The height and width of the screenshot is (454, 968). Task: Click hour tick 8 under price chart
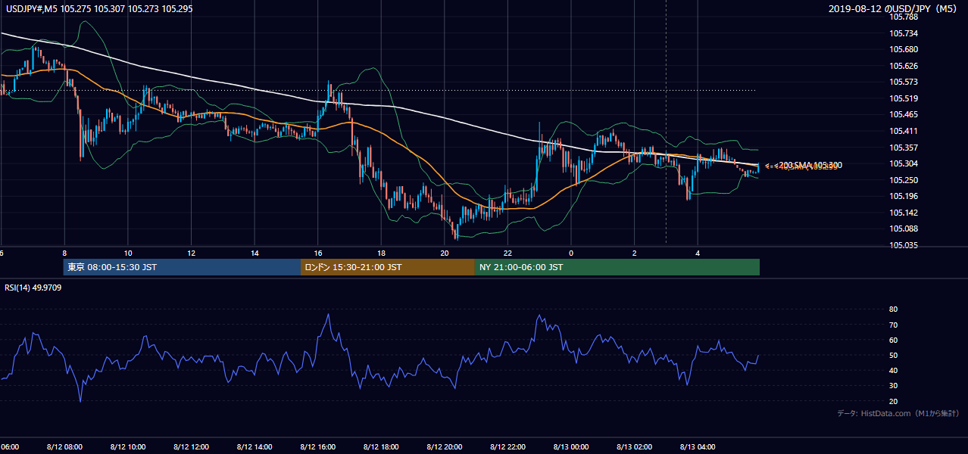point(64,253)
